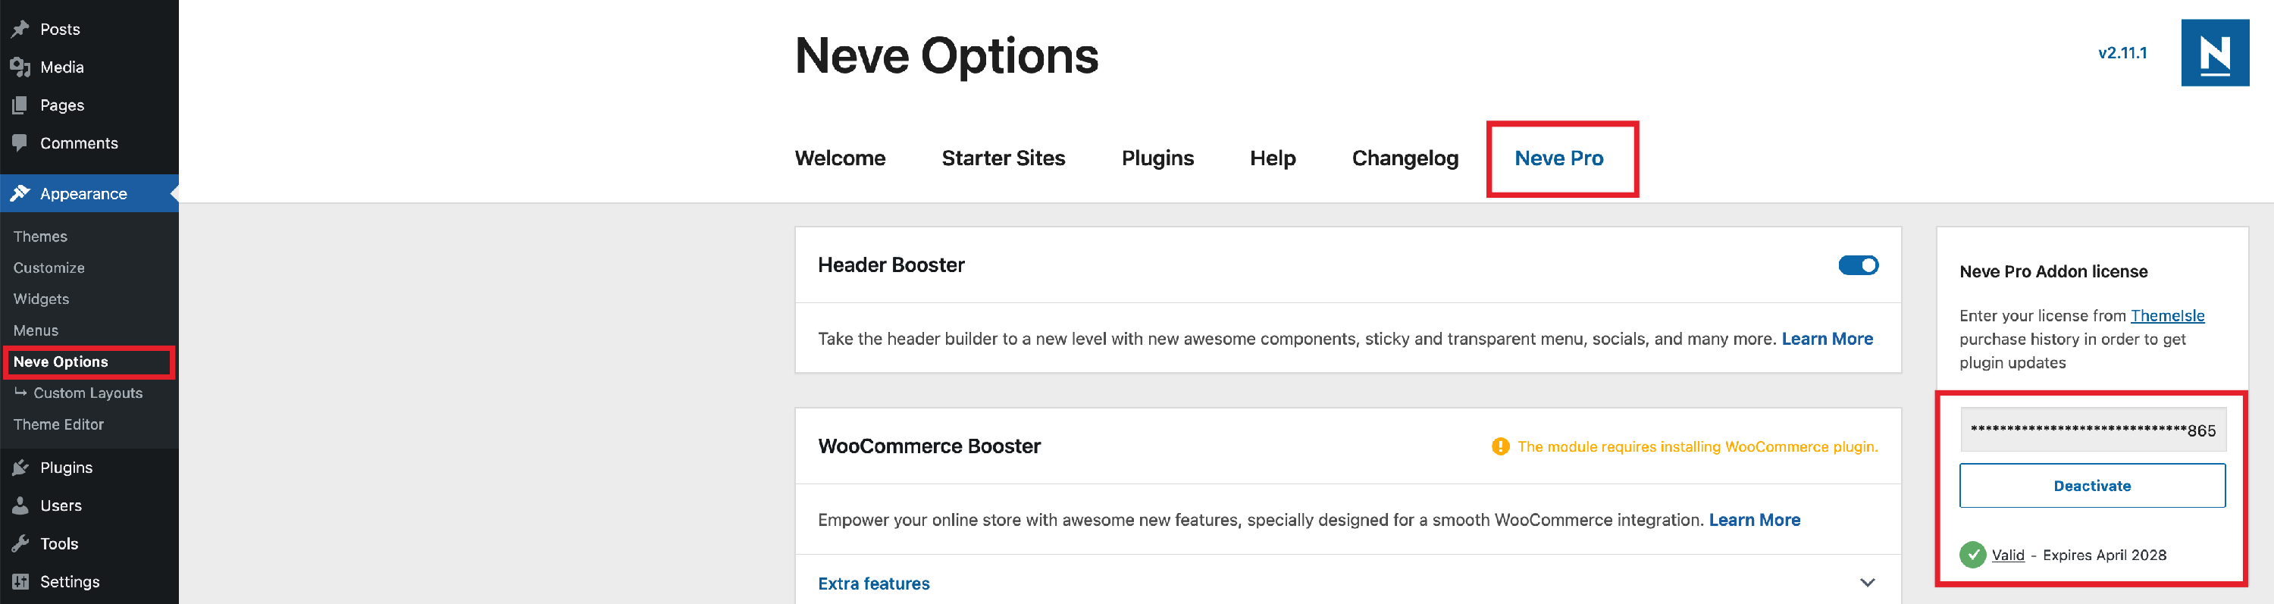Disable the Header Booster toggle
Screen dimensions: 2274x604
click(x=1857, y=265)
